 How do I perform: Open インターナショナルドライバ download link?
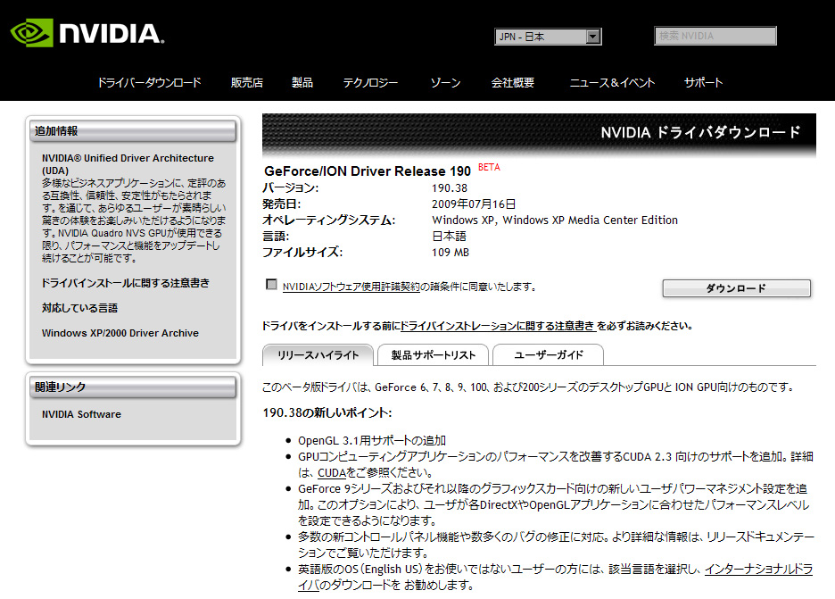(758, 570)
